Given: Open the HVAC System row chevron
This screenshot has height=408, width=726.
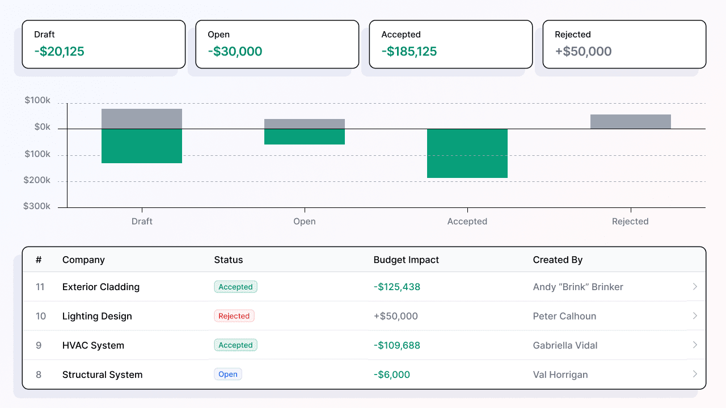Looking at the screenshot, I should [x=695, y=345].
